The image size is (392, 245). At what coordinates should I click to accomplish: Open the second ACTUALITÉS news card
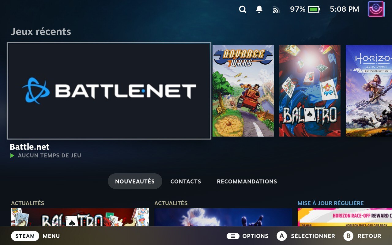[x=223, y=217]
